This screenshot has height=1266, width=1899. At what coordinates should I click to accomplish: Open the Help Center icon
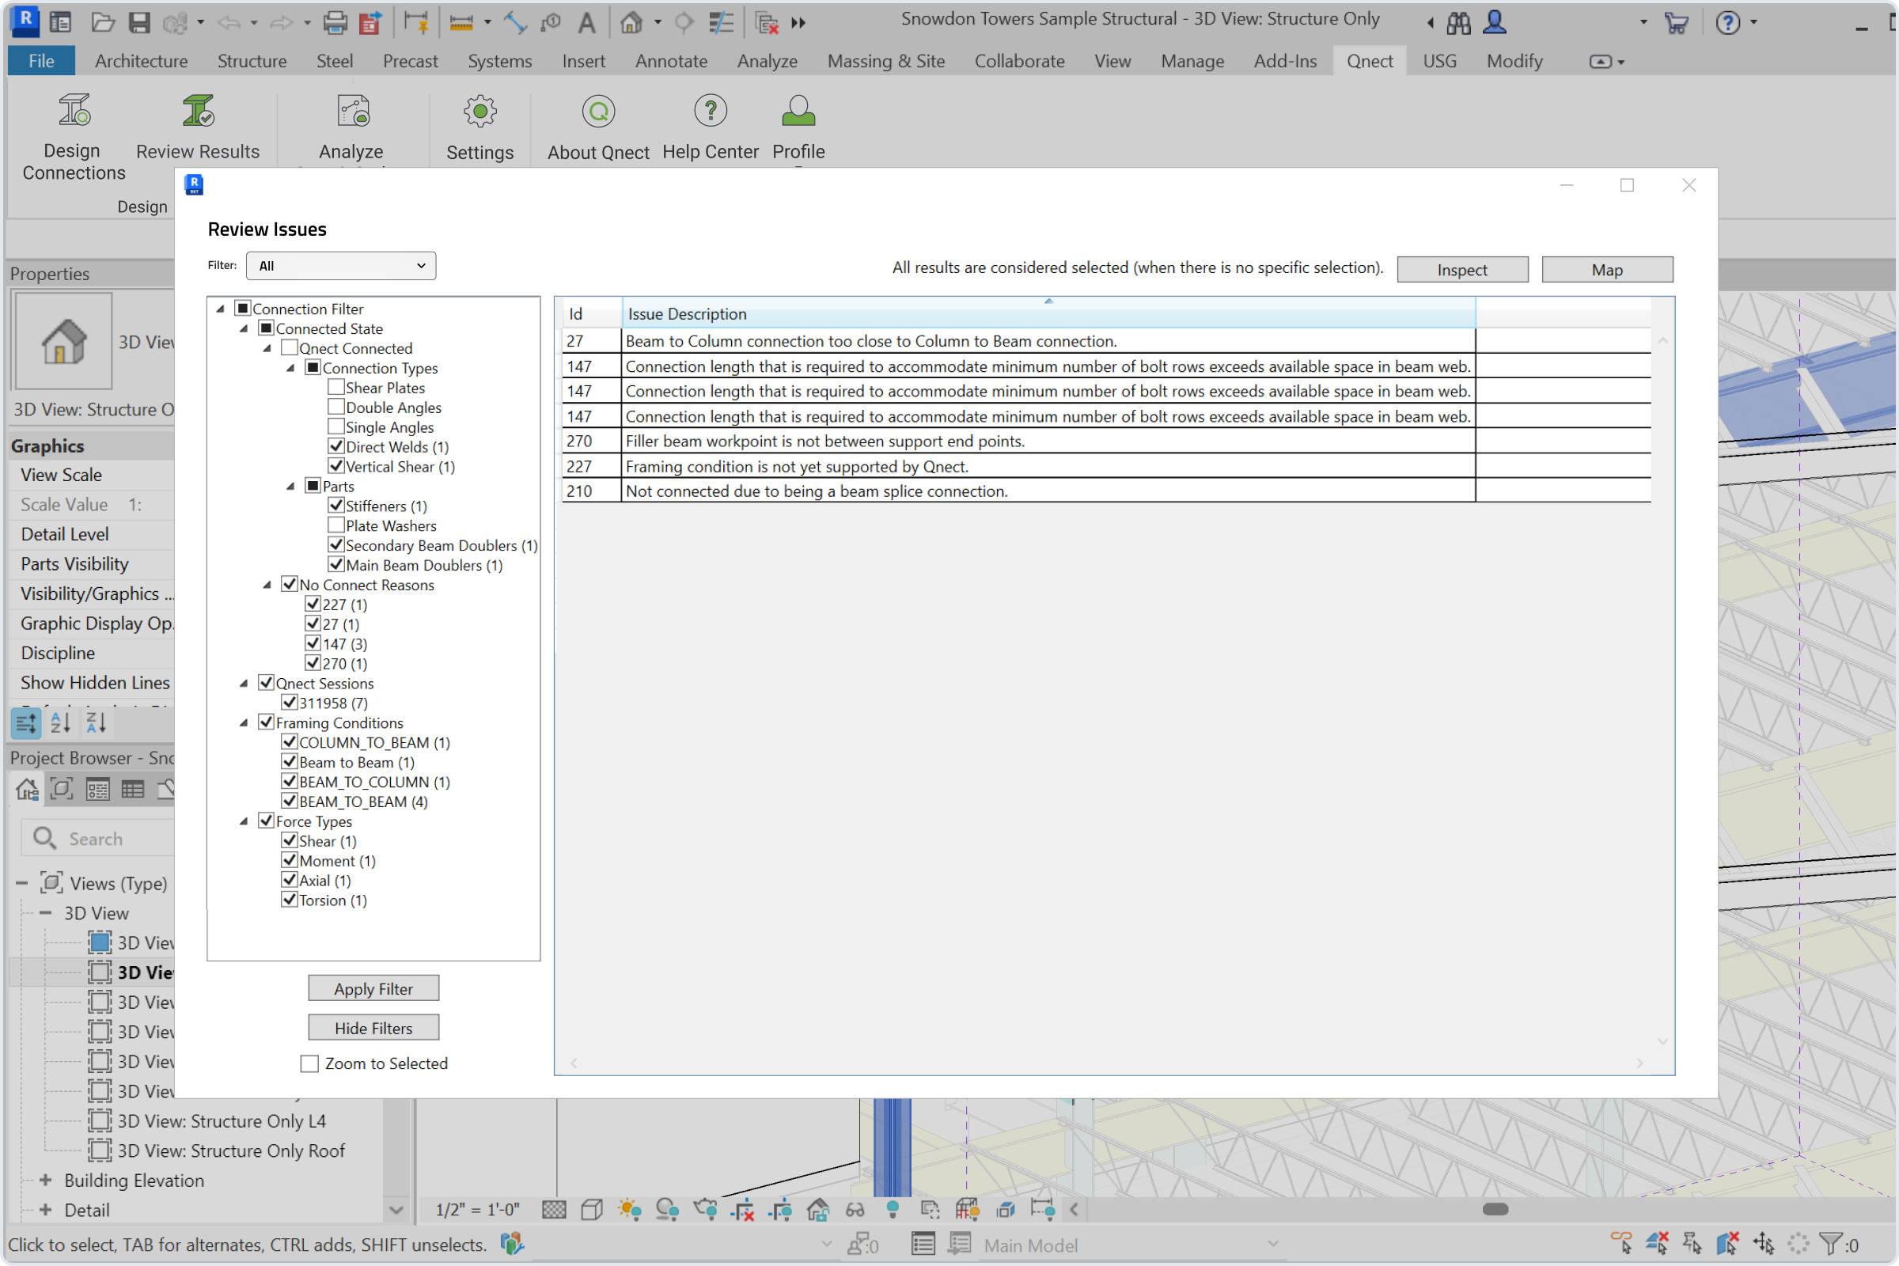(711, 111)
